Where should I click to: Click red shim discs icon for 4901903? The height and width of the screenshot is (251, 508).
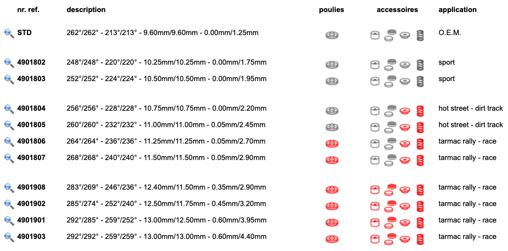point(391,239)
